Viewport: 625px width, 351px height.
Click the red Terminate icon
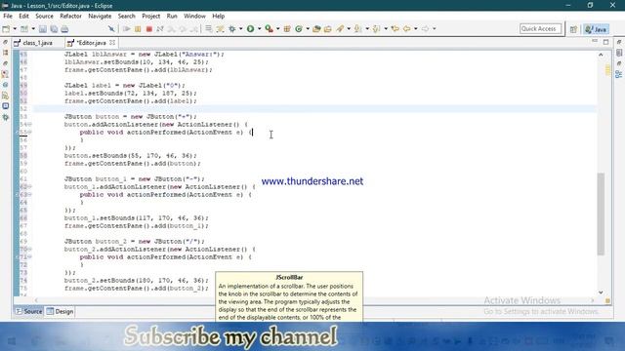149,29
